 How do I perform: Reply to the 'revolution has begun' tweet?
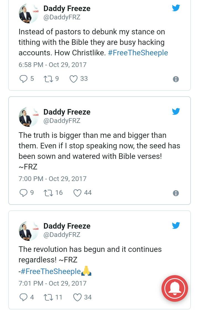(23, 297)
